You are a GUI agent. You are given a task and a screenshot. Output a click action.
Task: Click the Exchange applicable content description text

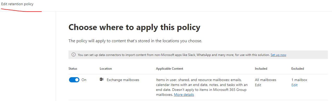click(x=202, y=87)
